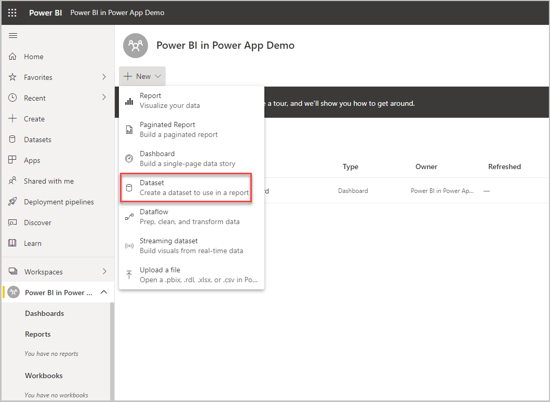550x402 pixels.
Task: Click the workspace avatar icon in sidebar
Action: click(14, 292)
